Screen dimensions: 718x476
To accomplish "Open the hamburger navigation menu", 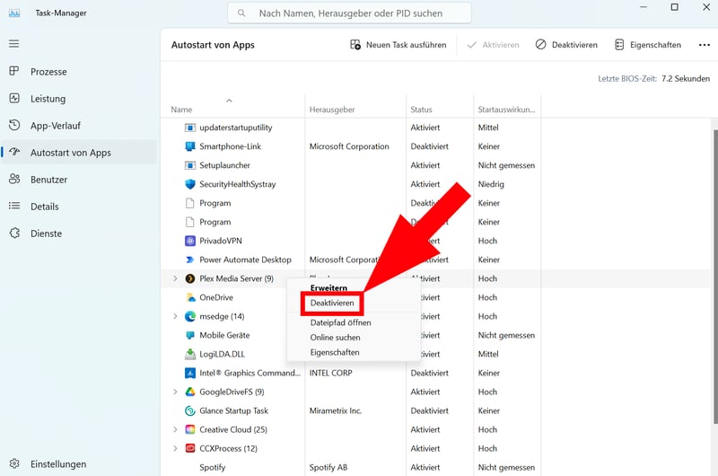I will (13, 44).
